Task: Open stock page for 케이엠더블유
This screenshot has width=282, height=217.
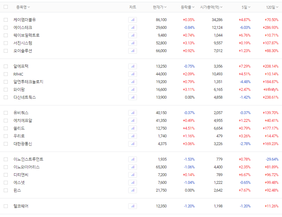Action: click(25, 20)
